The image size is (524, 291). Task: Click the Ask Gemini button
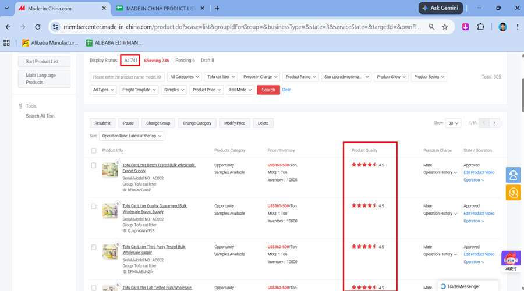coord(441,8)
